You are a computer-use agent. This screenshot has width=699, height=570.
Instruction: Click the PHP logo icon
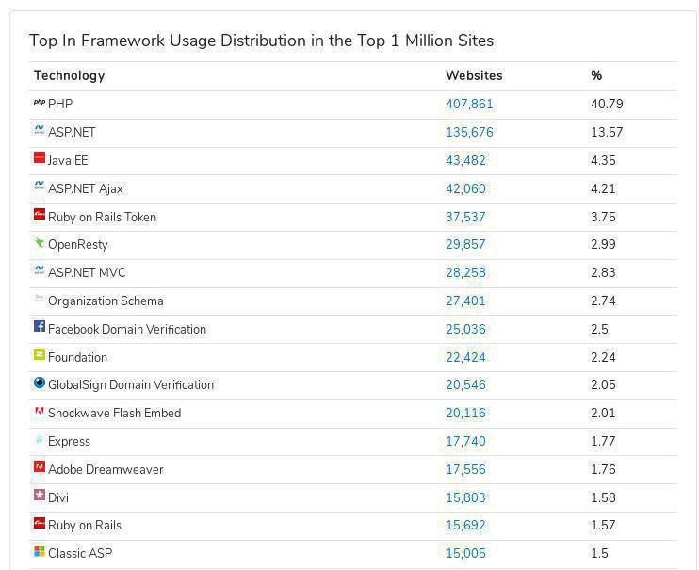coord(40,103)
